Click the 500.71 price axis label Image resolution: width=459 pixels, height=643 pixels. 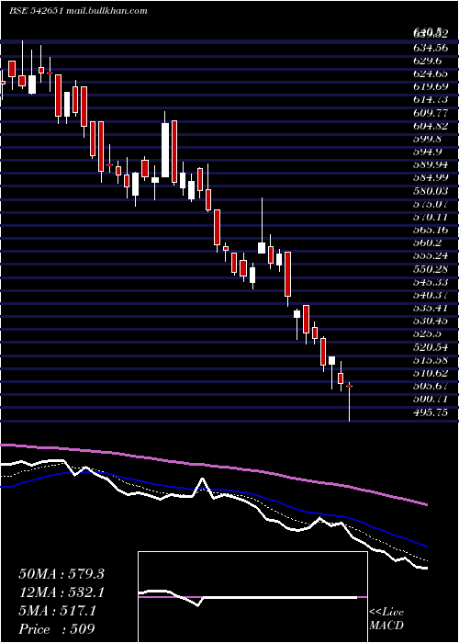pyautogui.click(x=431, y=400)
